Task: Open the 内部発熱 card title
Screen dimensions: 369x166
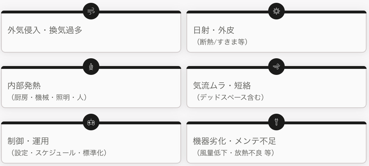Action: 26,86
